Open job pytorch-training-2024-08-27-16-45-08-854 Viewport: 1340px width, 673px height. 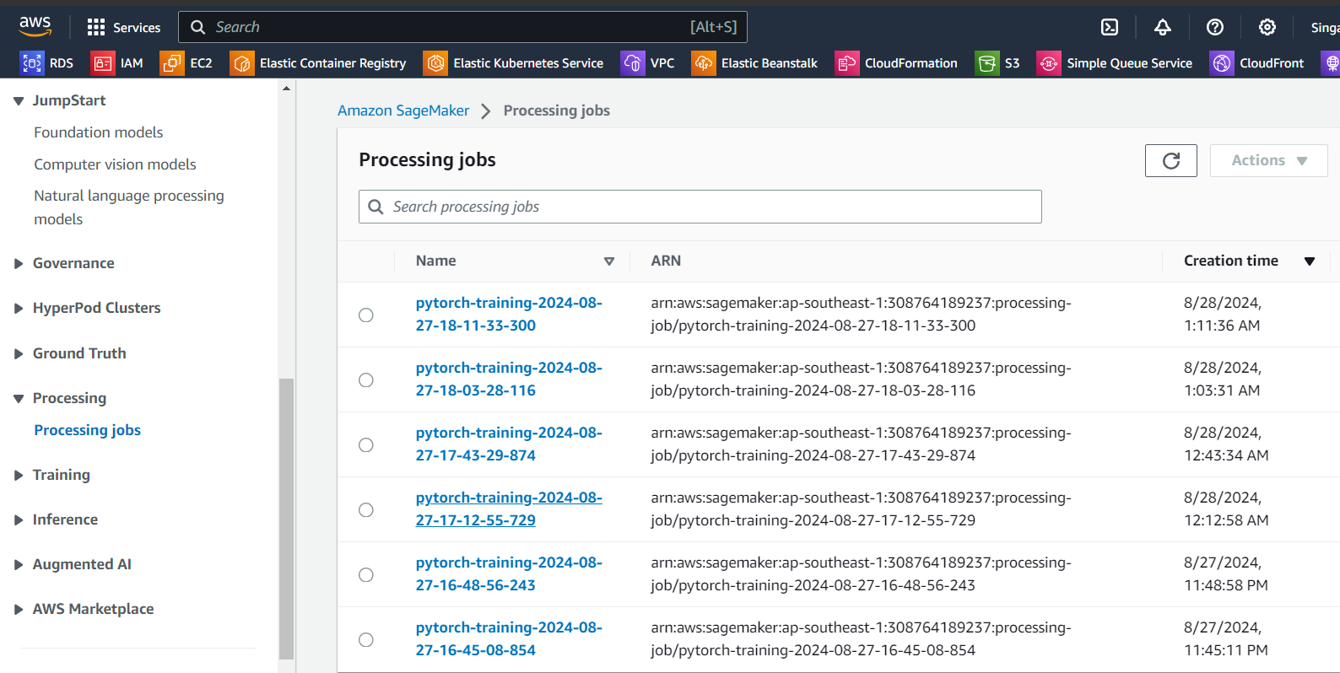pos(509,638)
